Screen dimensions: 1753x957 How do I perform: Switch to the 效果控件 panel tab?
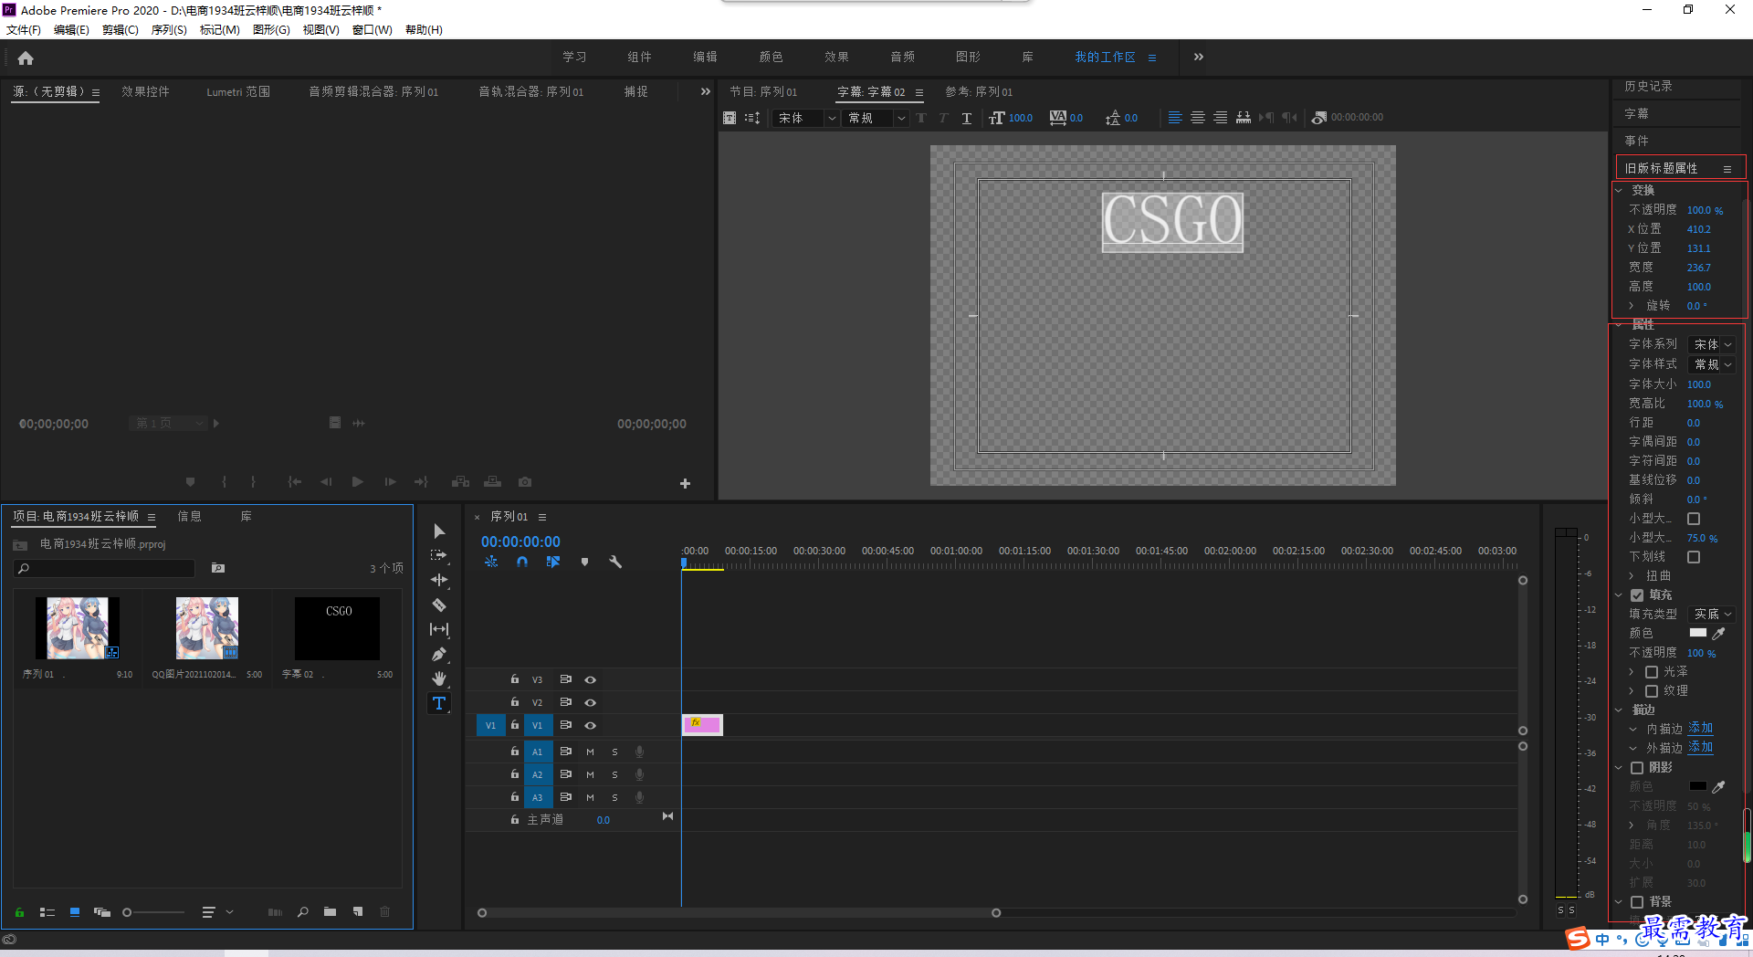pyautogui.click(x=146, y=92)
